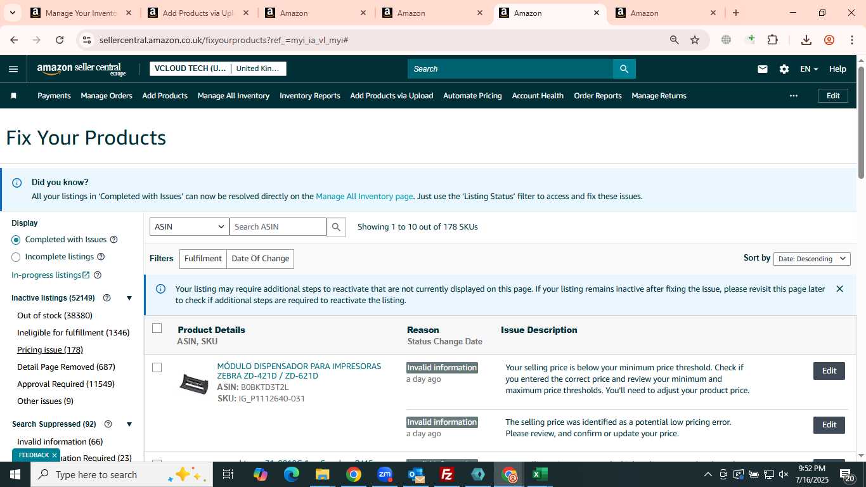Open the Help link in header
866x487 pixels.
coord(837,69)
